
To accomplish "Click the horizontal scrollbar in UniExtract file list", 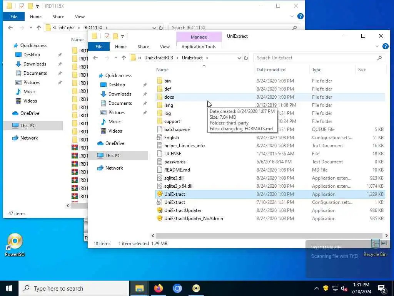I will click(270, 235).
